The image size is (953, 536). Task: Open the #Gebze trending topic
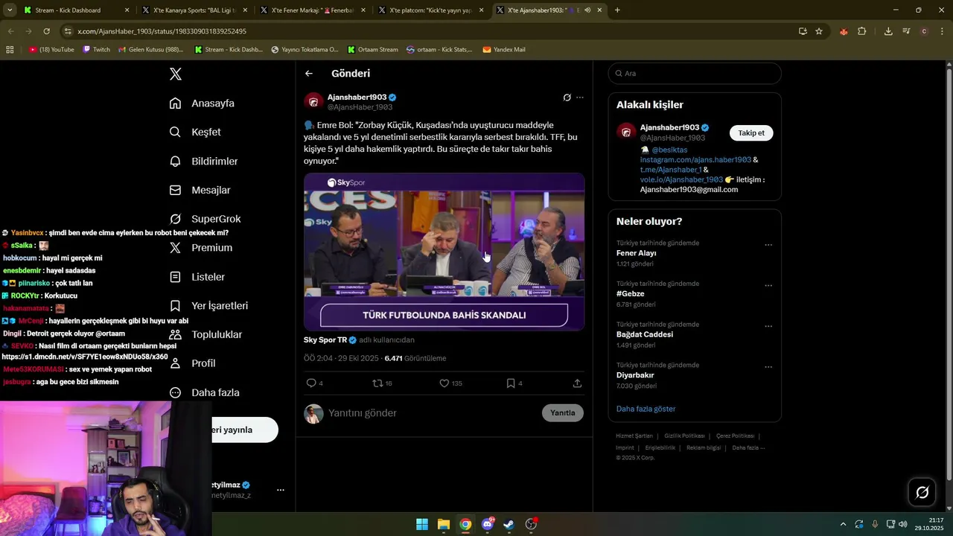[x=630, y=294]
